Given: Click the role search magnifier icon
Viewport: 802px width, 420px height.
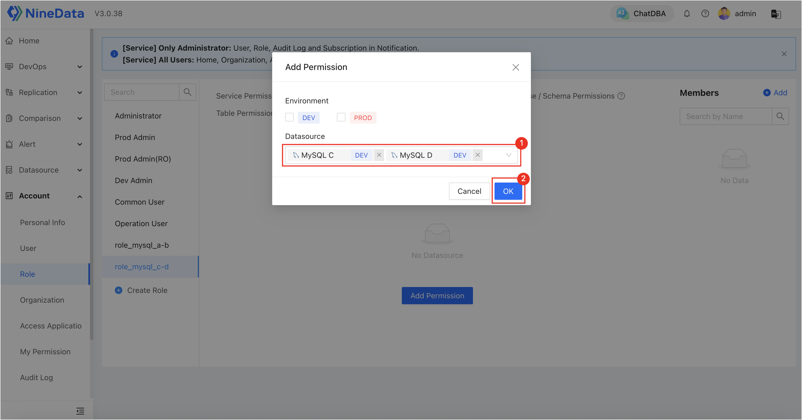Looking at the screenshot, I should [x=187, y=92].
